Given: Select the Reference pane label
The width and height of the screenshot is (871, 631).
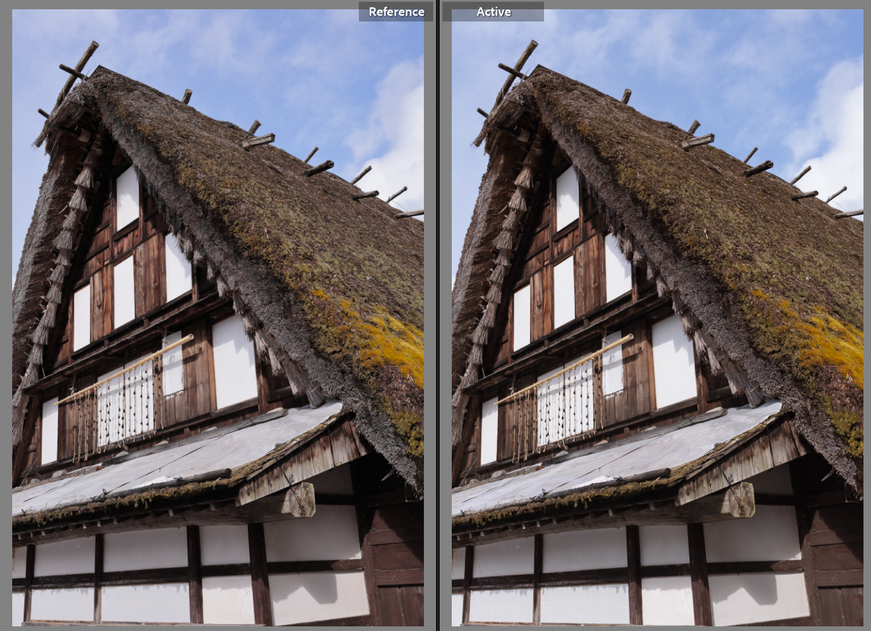Looking at the screenshot, I should point(398,11).
